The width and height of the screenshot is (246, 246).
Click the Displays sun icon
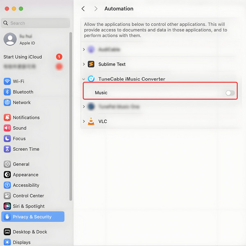tap(7, 242)
